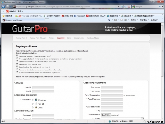Click the Internet zone globe icon in status bar
This screenshot has height=124, width=165.
pos(110,121)
